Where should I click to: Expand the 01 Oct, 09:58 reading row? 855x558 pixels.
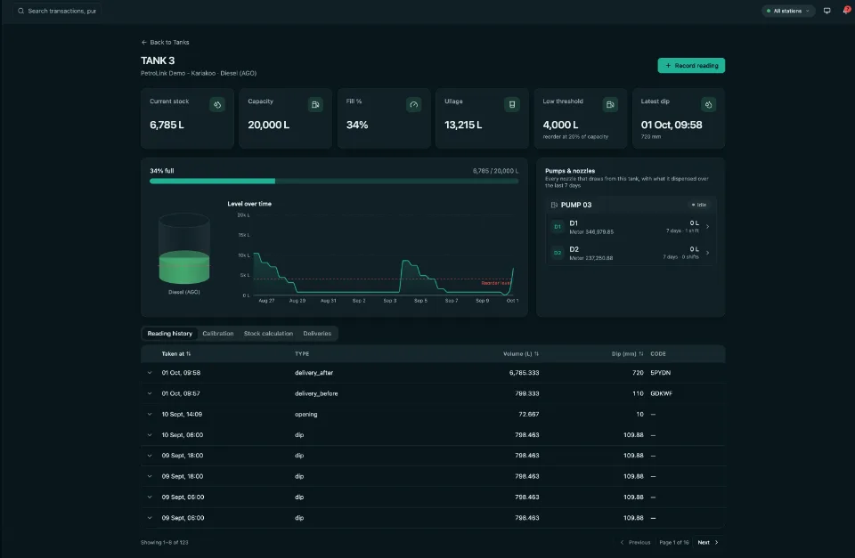point(150,373)
